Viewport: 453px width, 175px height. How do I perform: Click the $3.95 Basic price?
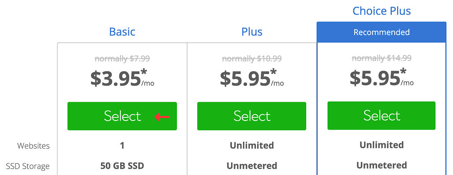tap(116, 79)
